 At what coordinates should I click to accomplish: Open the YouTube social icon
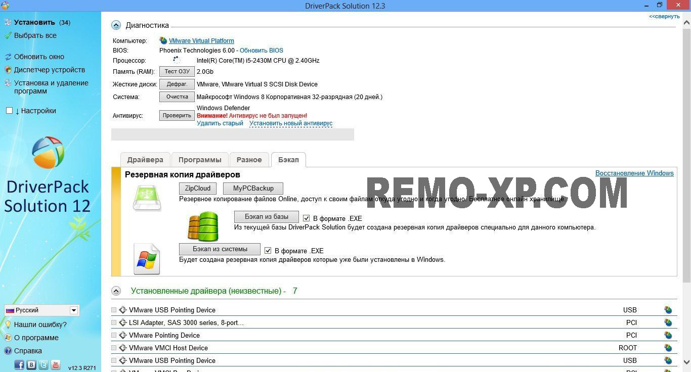coord(56,364)
